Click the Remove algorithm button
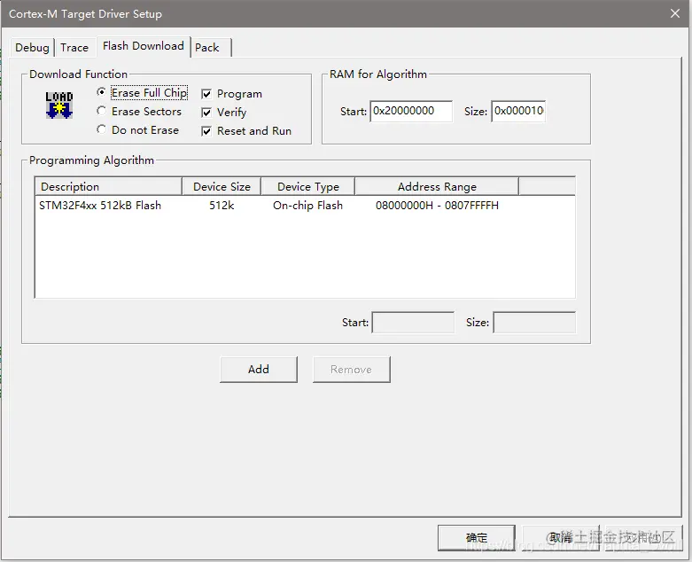The width and height of the screenshot is (692, 562). (351, 369)
